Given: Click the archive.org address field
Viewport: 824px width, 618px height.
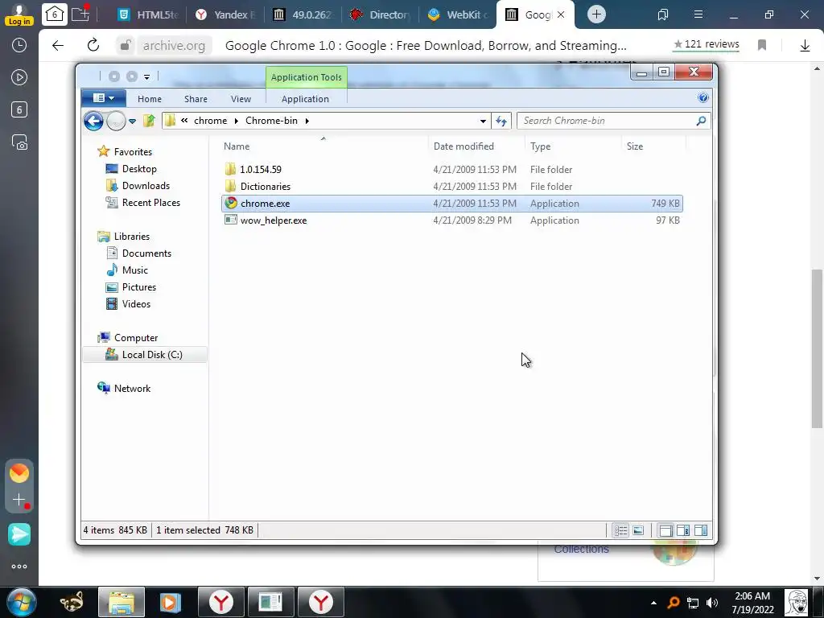Looking at the screenshot, I should tap(174, 46).
